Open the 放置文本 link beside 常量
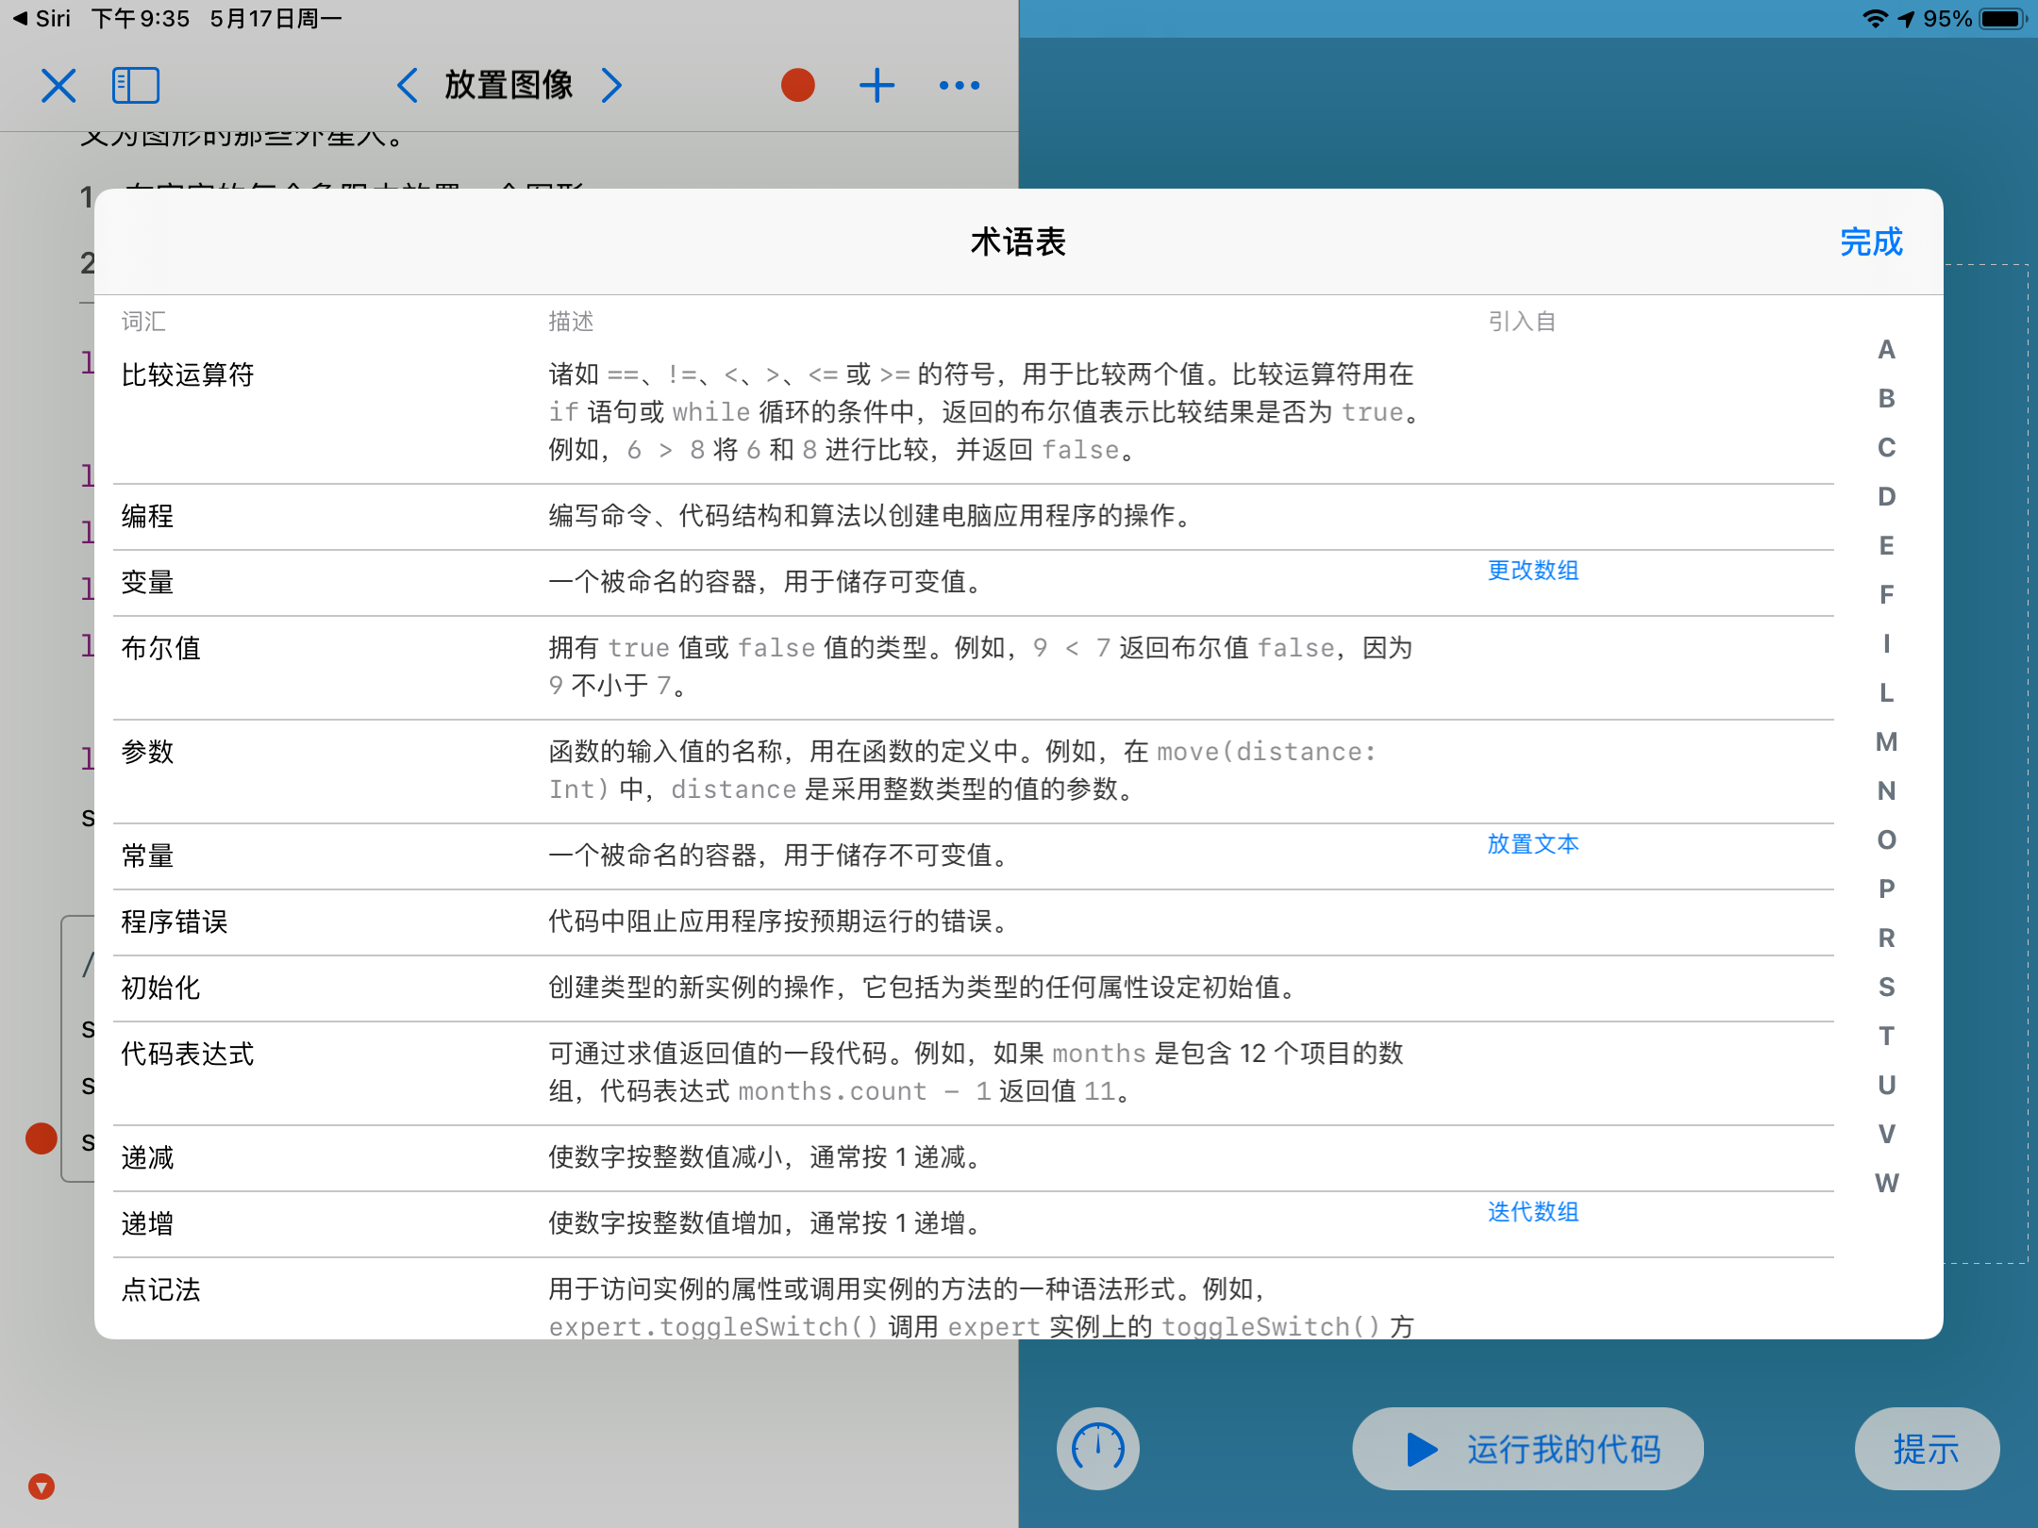The width and height of the screenshot is (2038, 1528). (1532, 845)
